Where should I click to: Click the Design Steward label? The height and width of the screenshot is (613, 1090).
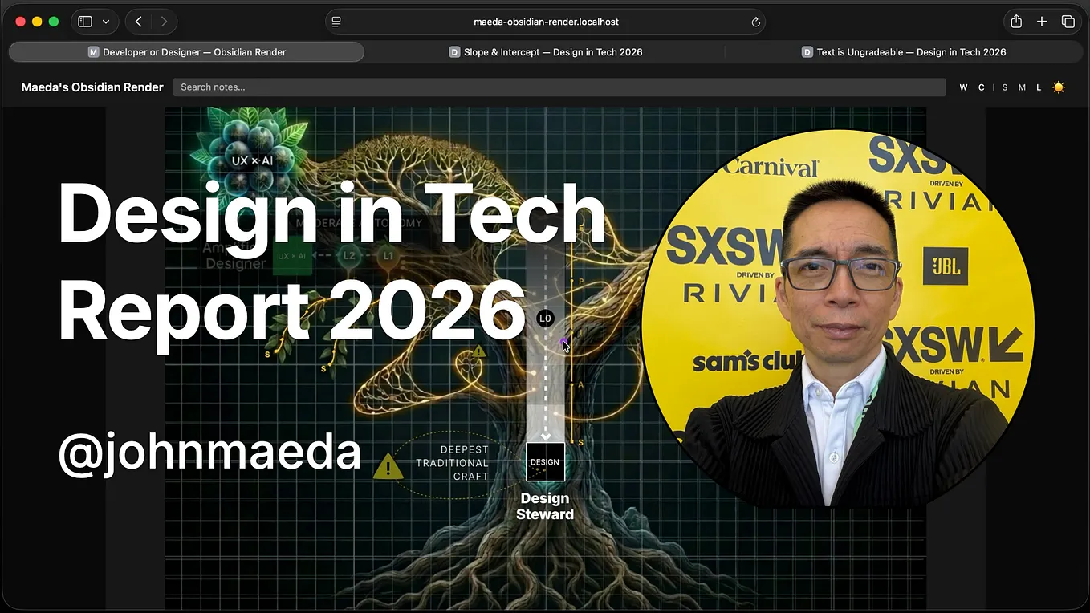[x=545, y=506]
